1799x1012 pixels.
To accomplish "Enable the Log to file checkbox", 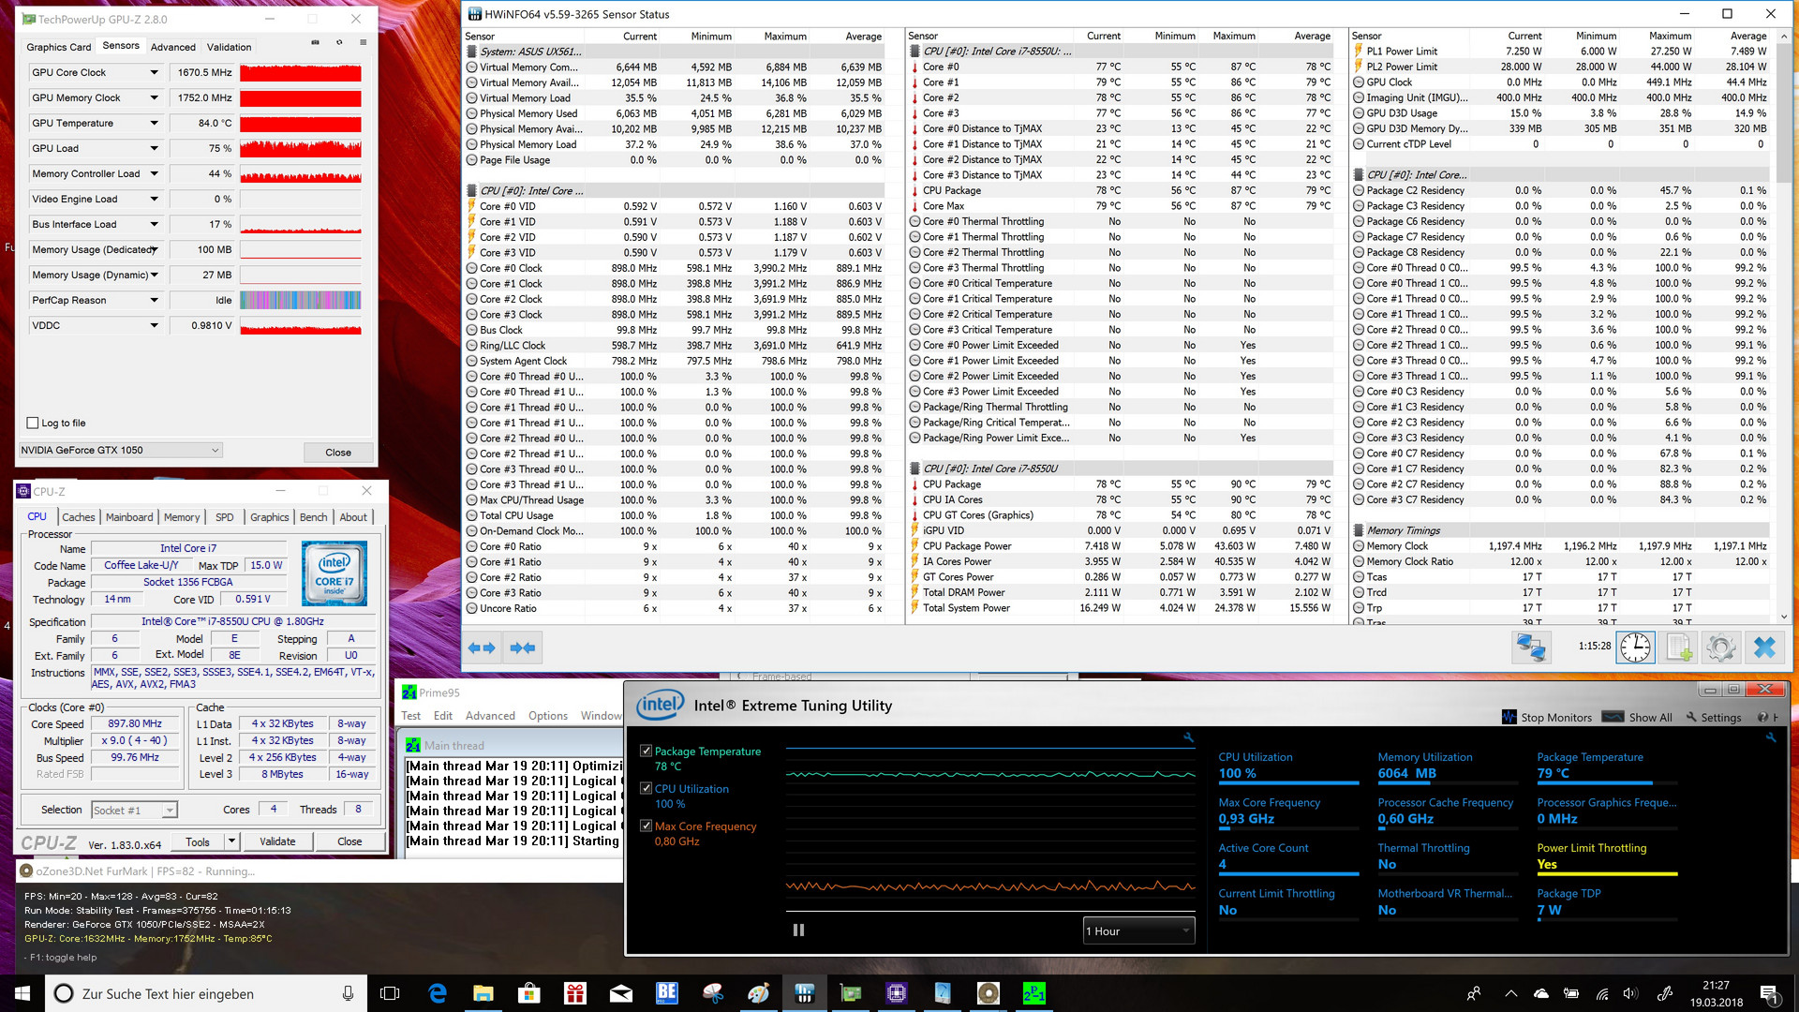I will click(x=33, y=423).
